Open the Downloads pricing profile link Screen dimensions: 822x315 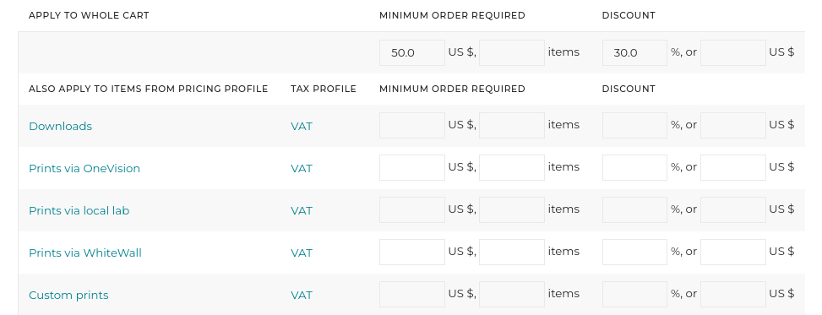(x=60, y=127)
